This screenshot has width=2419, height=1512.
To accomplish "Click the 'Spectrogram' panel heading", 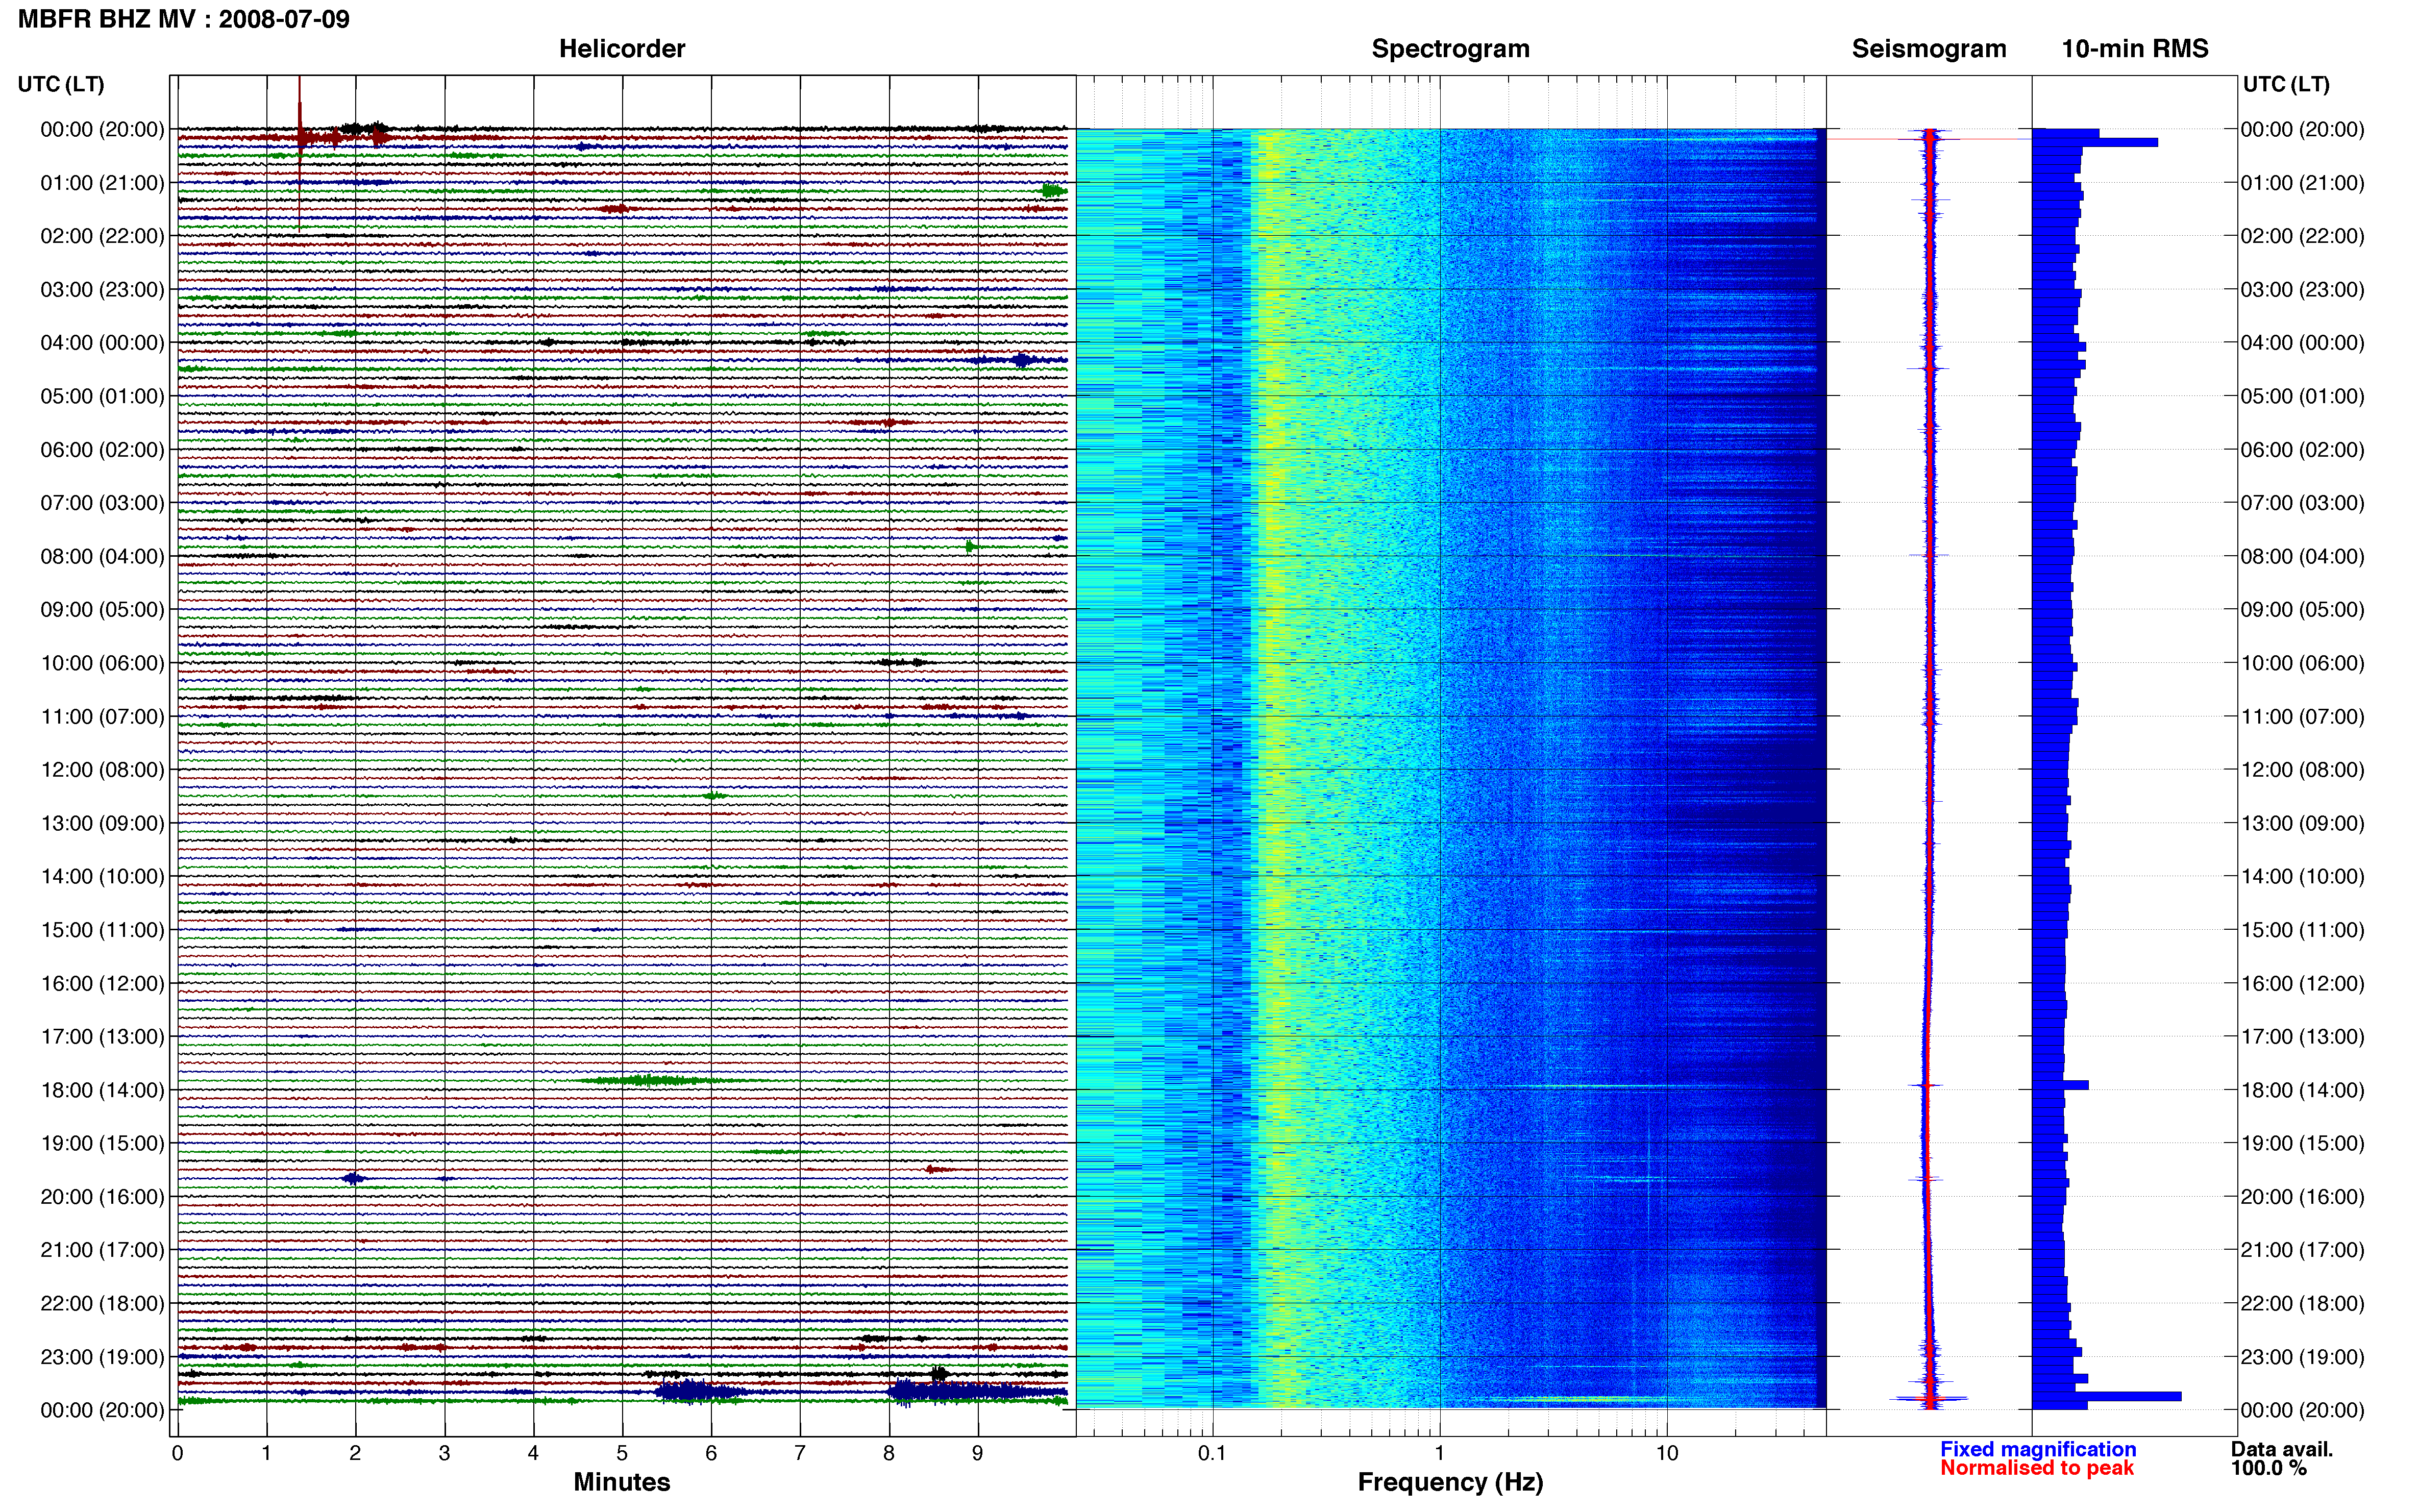I will point(1450,49).
